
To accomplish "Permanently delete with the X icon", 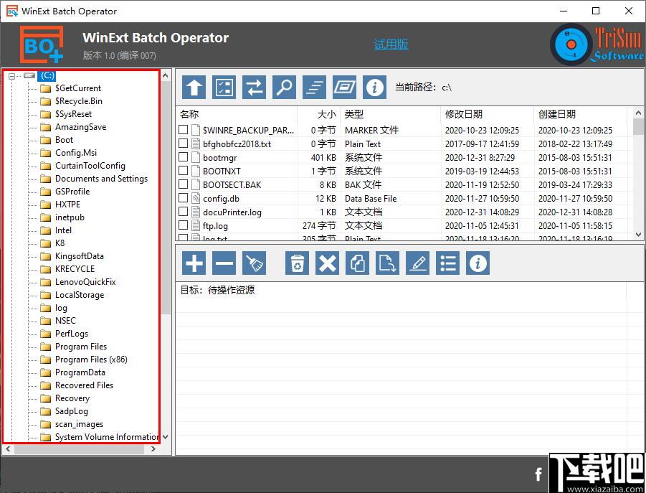I will point(327,263).
